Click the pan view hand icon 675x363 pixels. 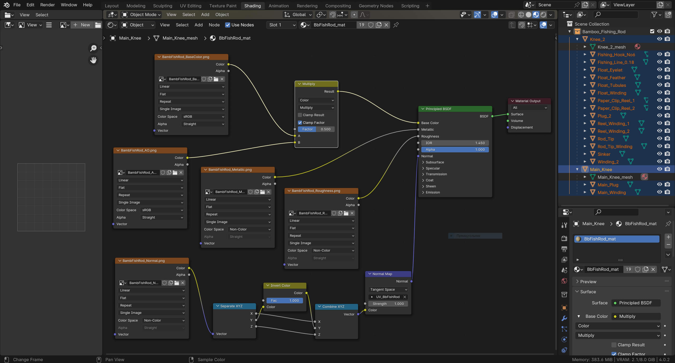click(x=93, y=60)
